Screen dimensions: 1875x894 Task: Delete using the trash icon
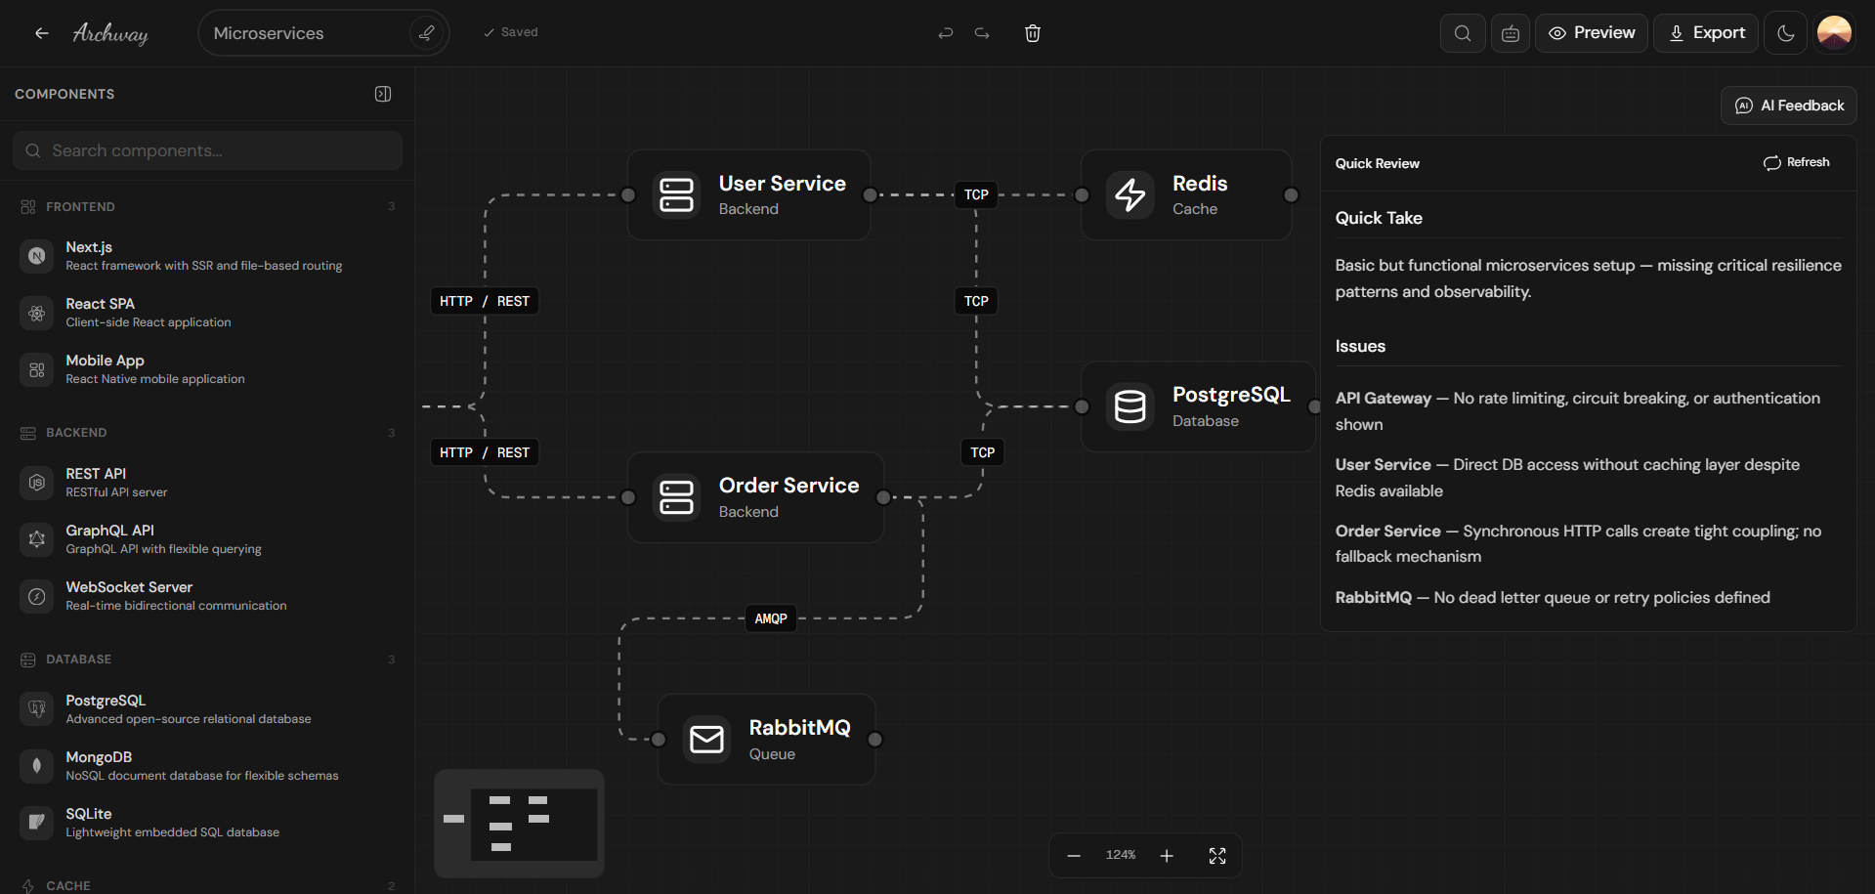click(1032, 33)
